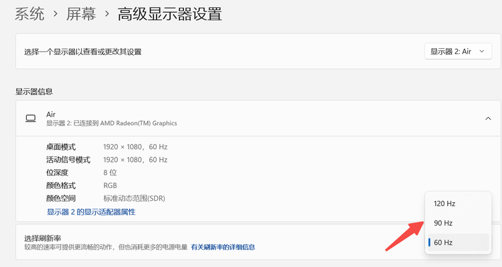Viewport: 502px width, 267px height.
Task: Open 屏幕 breadcrumb page
Action: (x=81, y=14)
